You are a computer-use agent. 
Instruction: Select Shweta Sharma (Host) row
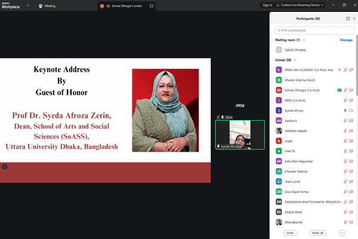(x=314, y=80)
